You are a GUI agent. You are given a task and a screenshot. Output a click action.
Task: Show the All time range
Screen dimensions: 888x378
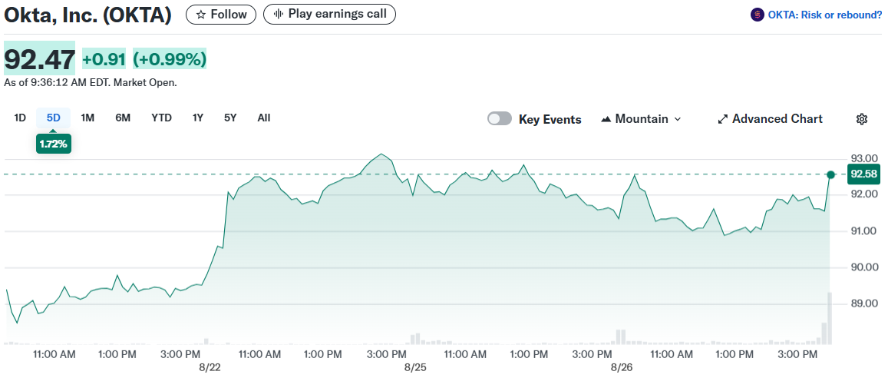click(264, 118)
